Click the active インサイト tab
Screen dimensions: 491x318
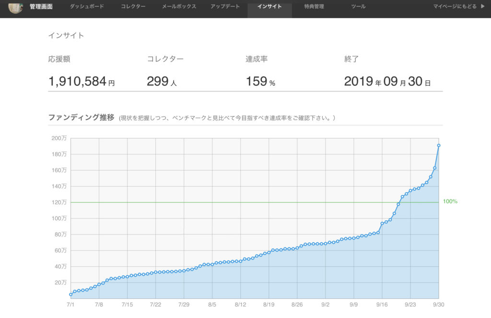269,7
